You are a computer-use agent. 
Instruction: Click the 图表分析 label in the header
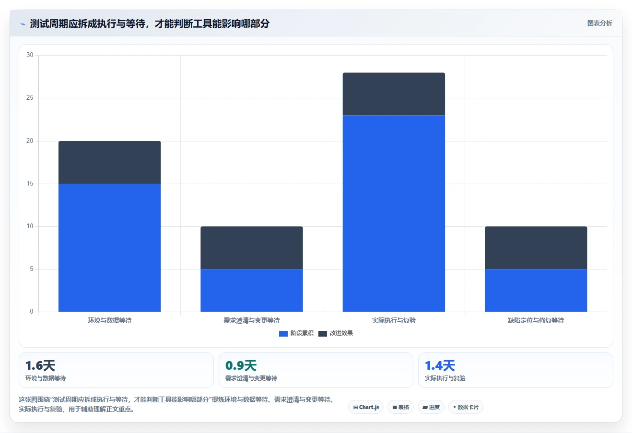pyautogui.click(x=599, y=23)
